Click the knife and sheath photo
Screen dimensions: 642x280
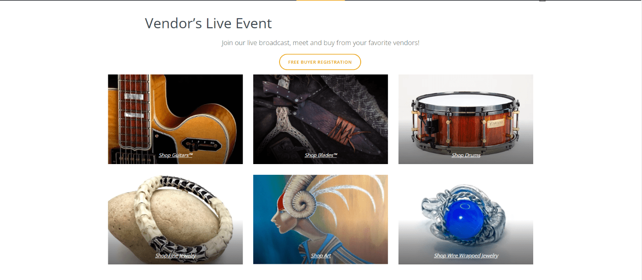321,119
